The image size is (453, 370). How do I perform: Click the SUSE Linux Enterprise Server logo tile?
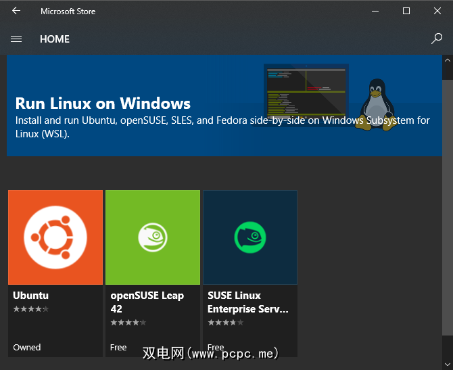point(250,237)
